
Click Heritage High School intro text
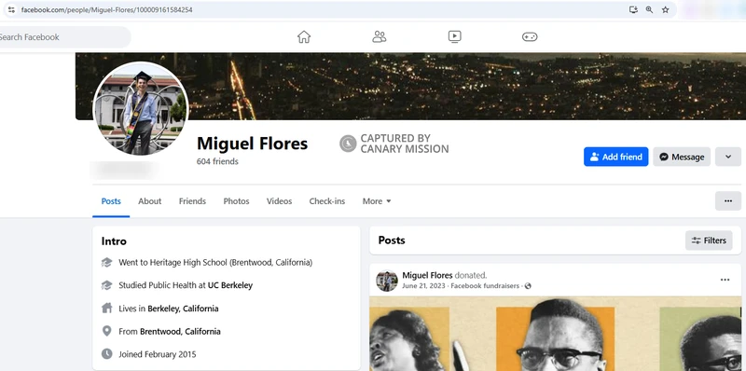tap(215, 262)
